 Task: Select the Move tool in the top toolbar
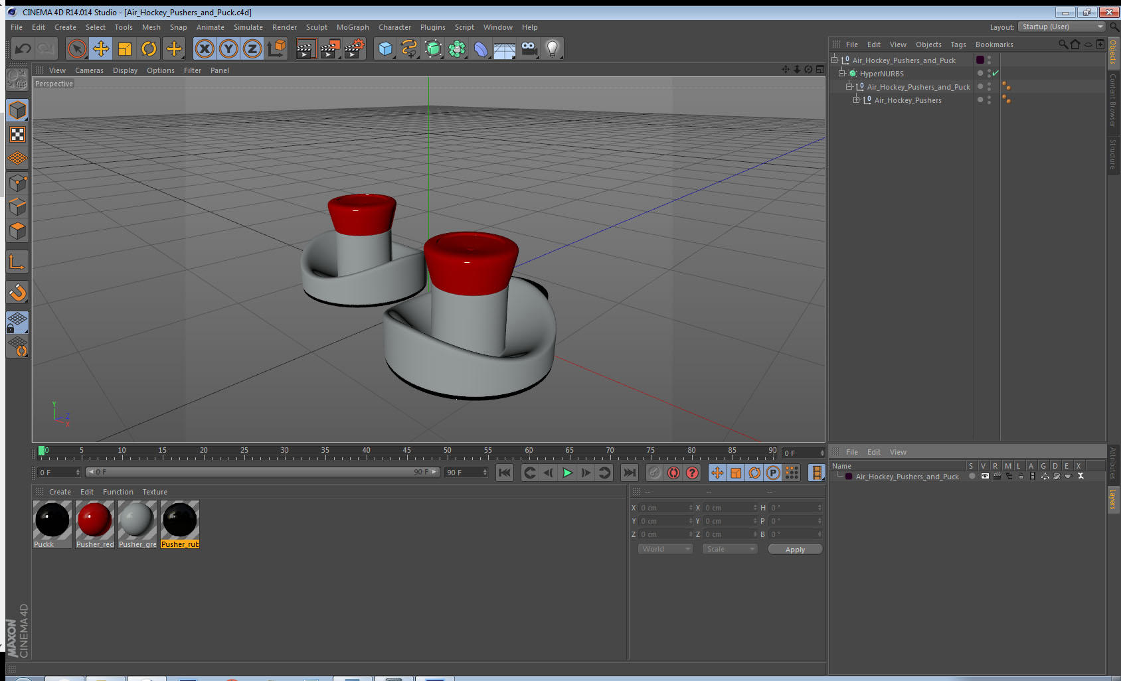[101, 48]
